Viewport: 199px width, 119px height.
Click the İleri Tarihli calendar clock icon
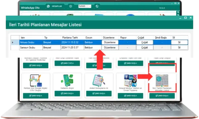pos(162,80)
